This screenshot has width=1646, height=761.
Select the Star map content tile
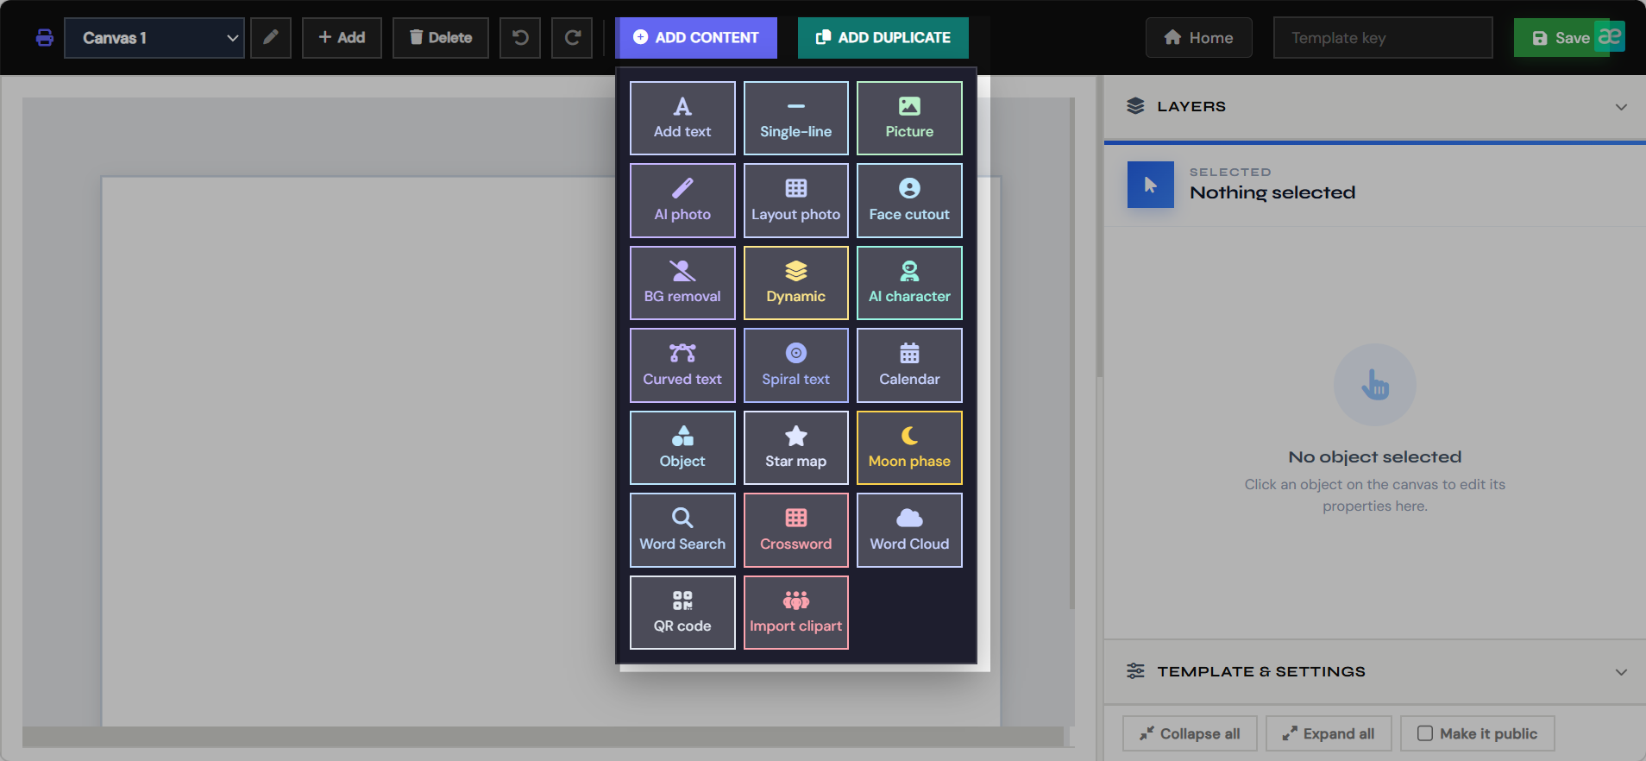click(795, 448)
